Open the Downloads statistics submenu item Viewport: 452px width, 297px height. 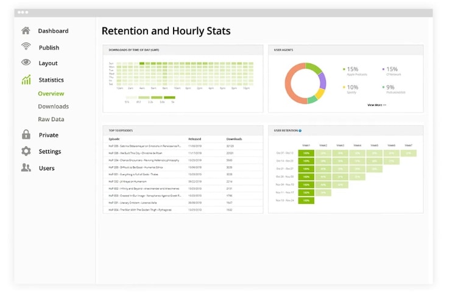(x=54, y=107)
